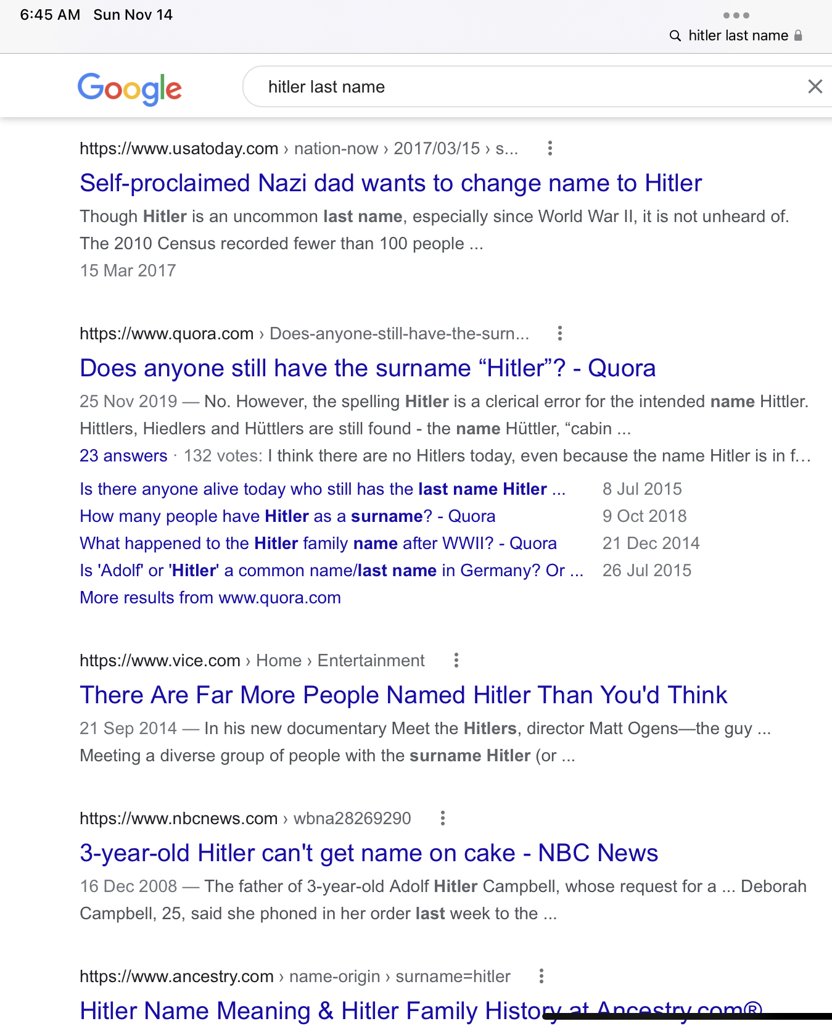The image size is (832, 1029).
Task: Open options menu for Quora result
Action: [560, 333]
